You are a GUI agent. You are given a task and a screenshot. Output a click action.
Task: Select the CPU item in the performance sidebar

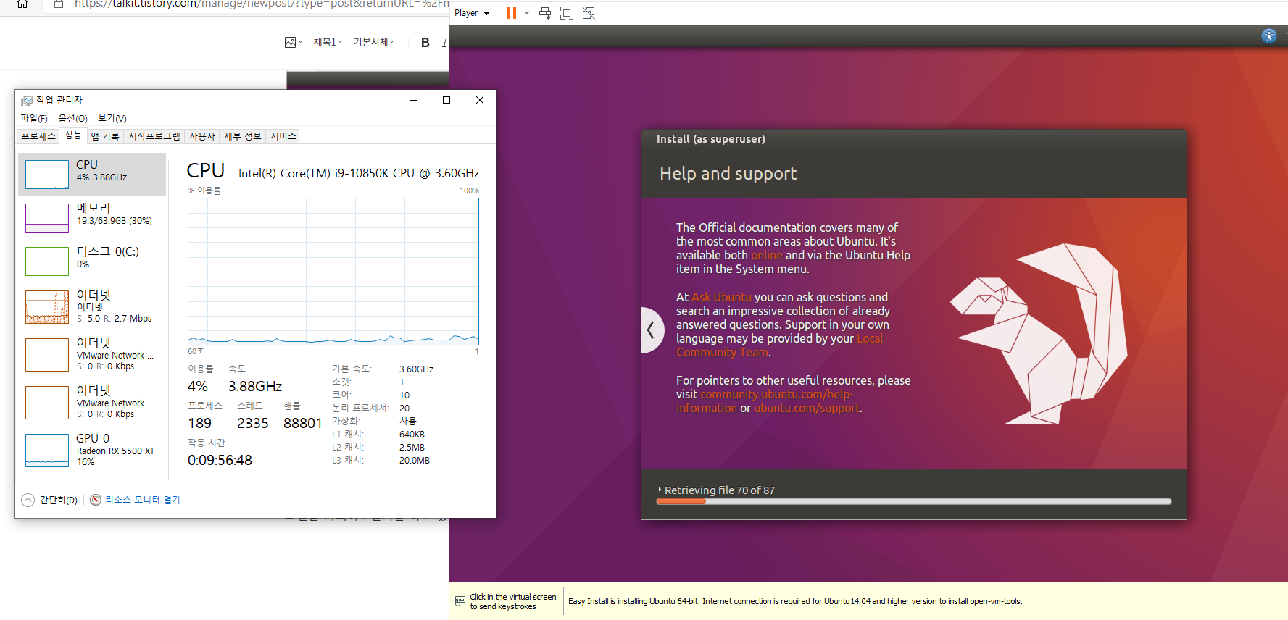pos(92,174)
